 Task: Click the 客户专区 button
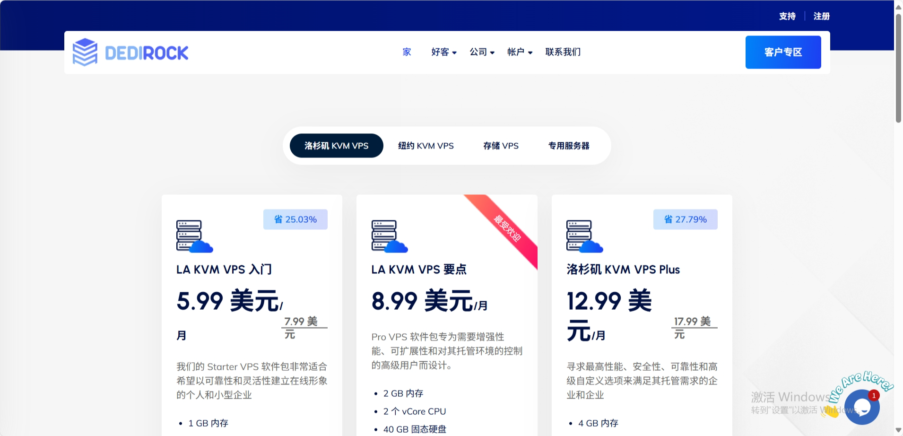[x=783, y=52]
